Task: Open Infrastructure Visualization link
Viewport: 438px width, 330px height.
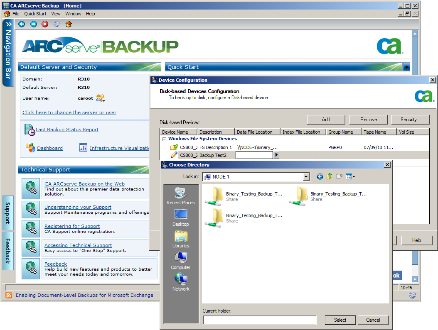Action: coord(120,148)
